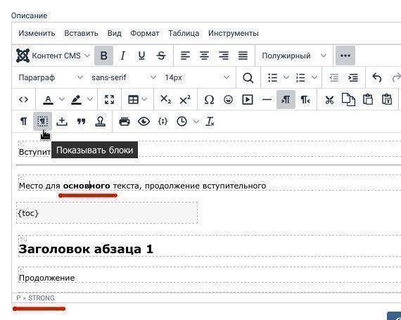Open the source code view
The image size is (401, 320).
(x=23, y=99)
